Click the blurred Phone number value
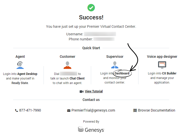Image resolution: width=182 pixels, height=135 pixels. [x=104, y=39]
